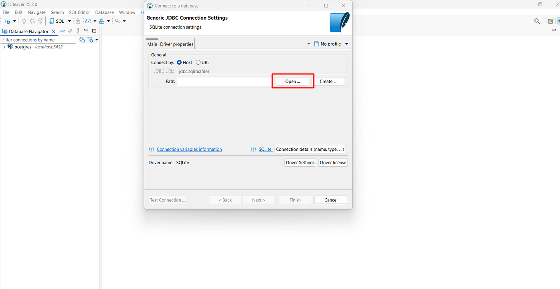Minimize the editor area panel at right
Viewport: 560px width, 289px height.
554,30
